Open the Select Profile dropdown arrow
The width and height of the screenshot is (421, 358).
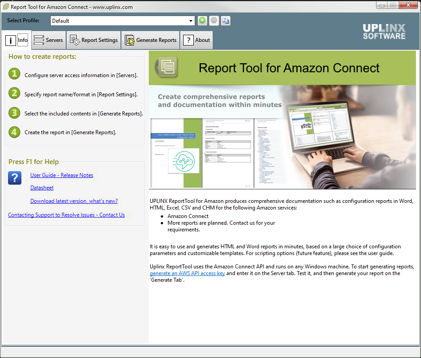point(191,21)
